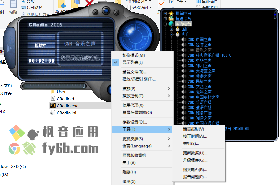Viewport: 280px width, 185px height.
Task: Click speaker icon beside CNR 大湾区之声
Action: (x=184, y=71)
